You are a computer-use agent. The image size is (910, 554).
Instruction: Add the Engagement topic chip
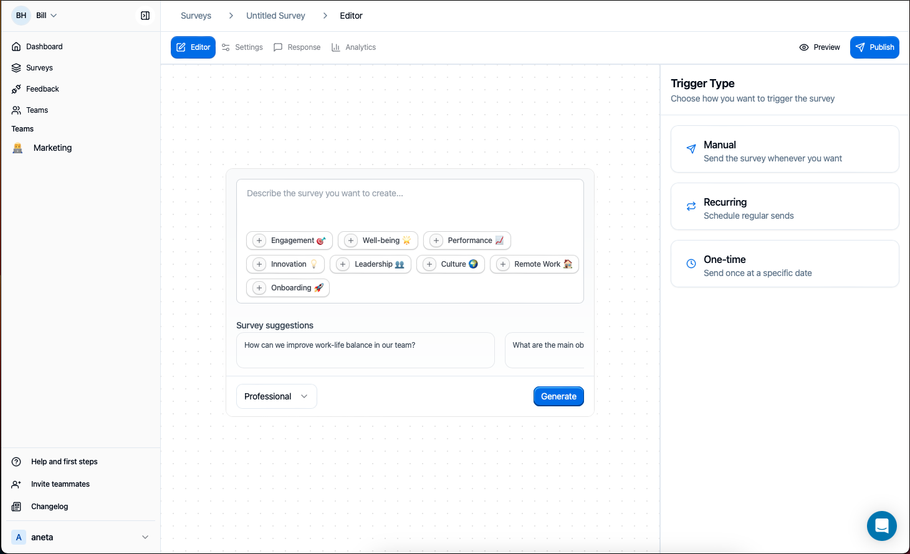[x=289, y=240]
